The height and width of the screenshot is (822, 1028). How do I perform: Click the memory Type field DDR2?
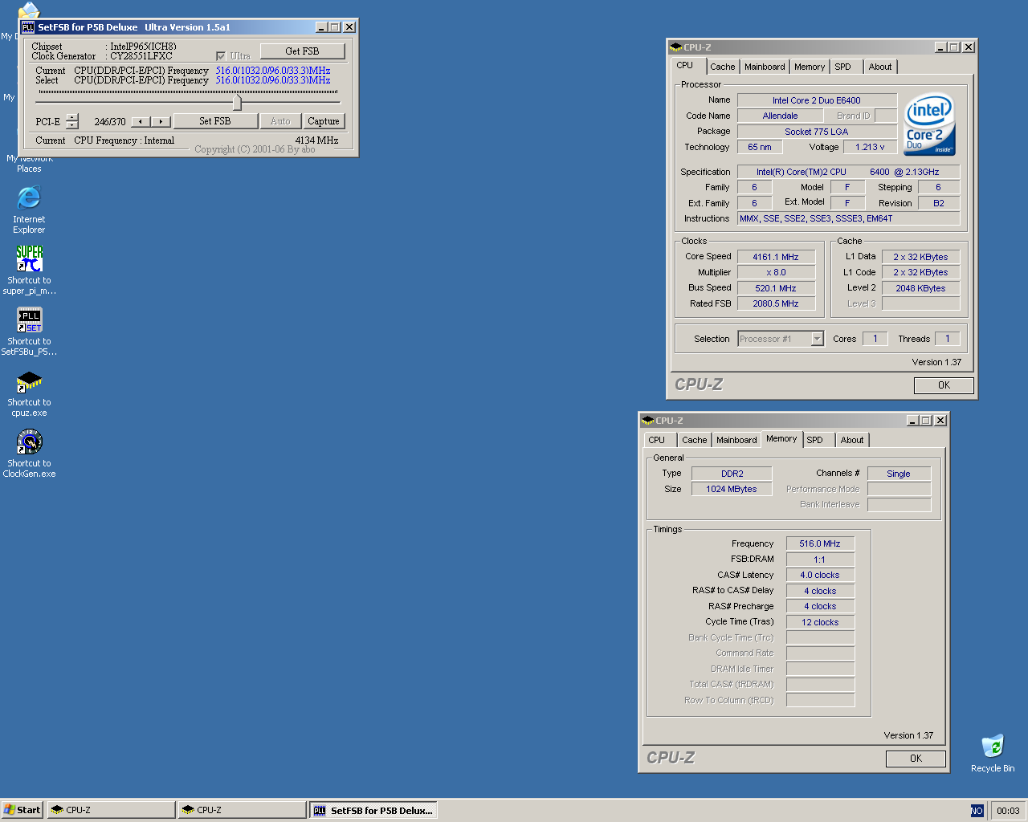(x=732, y=474)
